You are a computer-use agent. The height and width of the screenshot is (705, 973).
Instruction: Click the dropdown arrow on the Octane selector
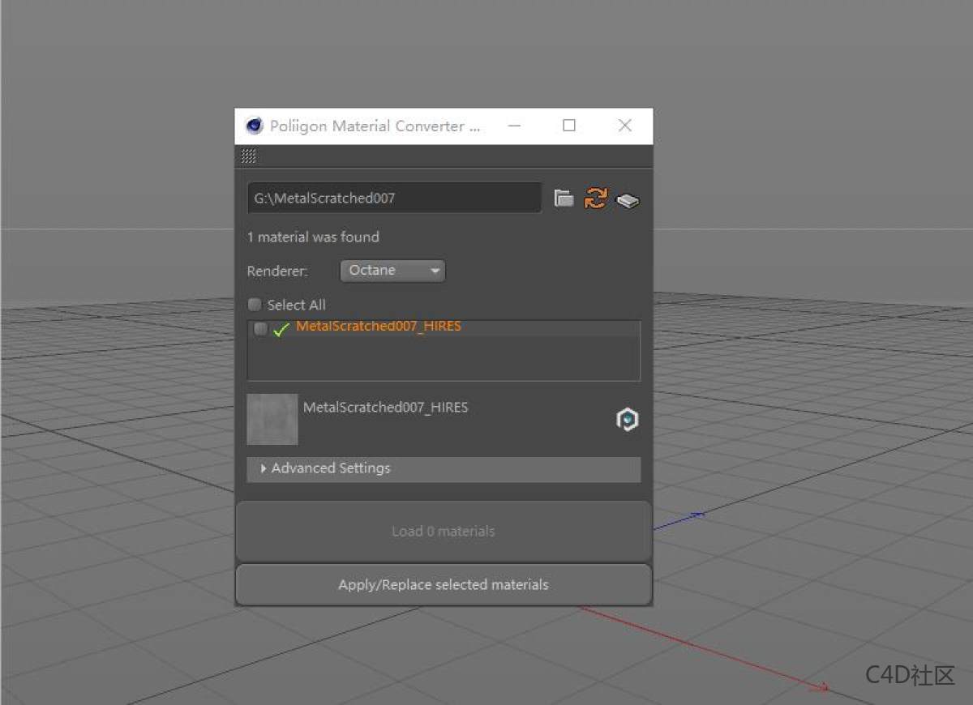[x=435, y=271]
